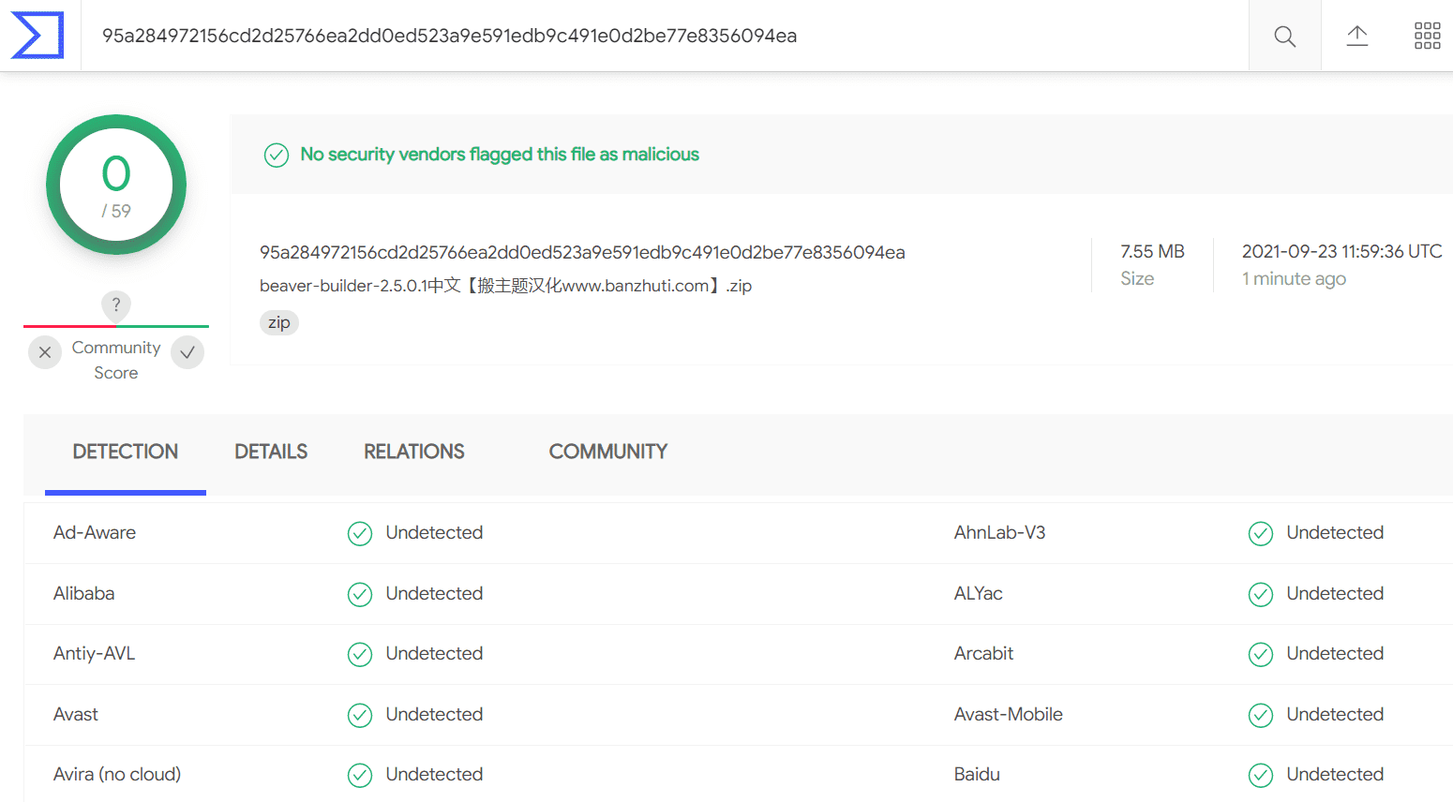Open the RELATIONS tab

tap(414, 452)
